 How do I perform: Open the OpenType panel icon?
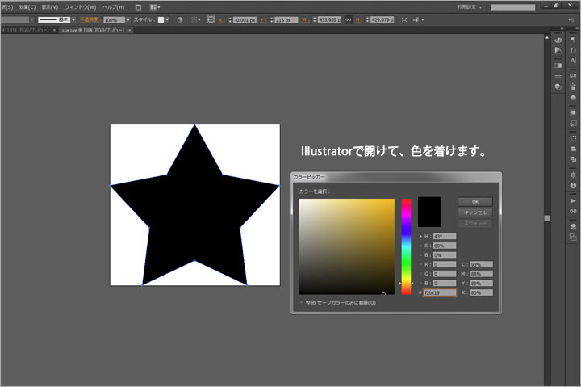pos(573,50)
